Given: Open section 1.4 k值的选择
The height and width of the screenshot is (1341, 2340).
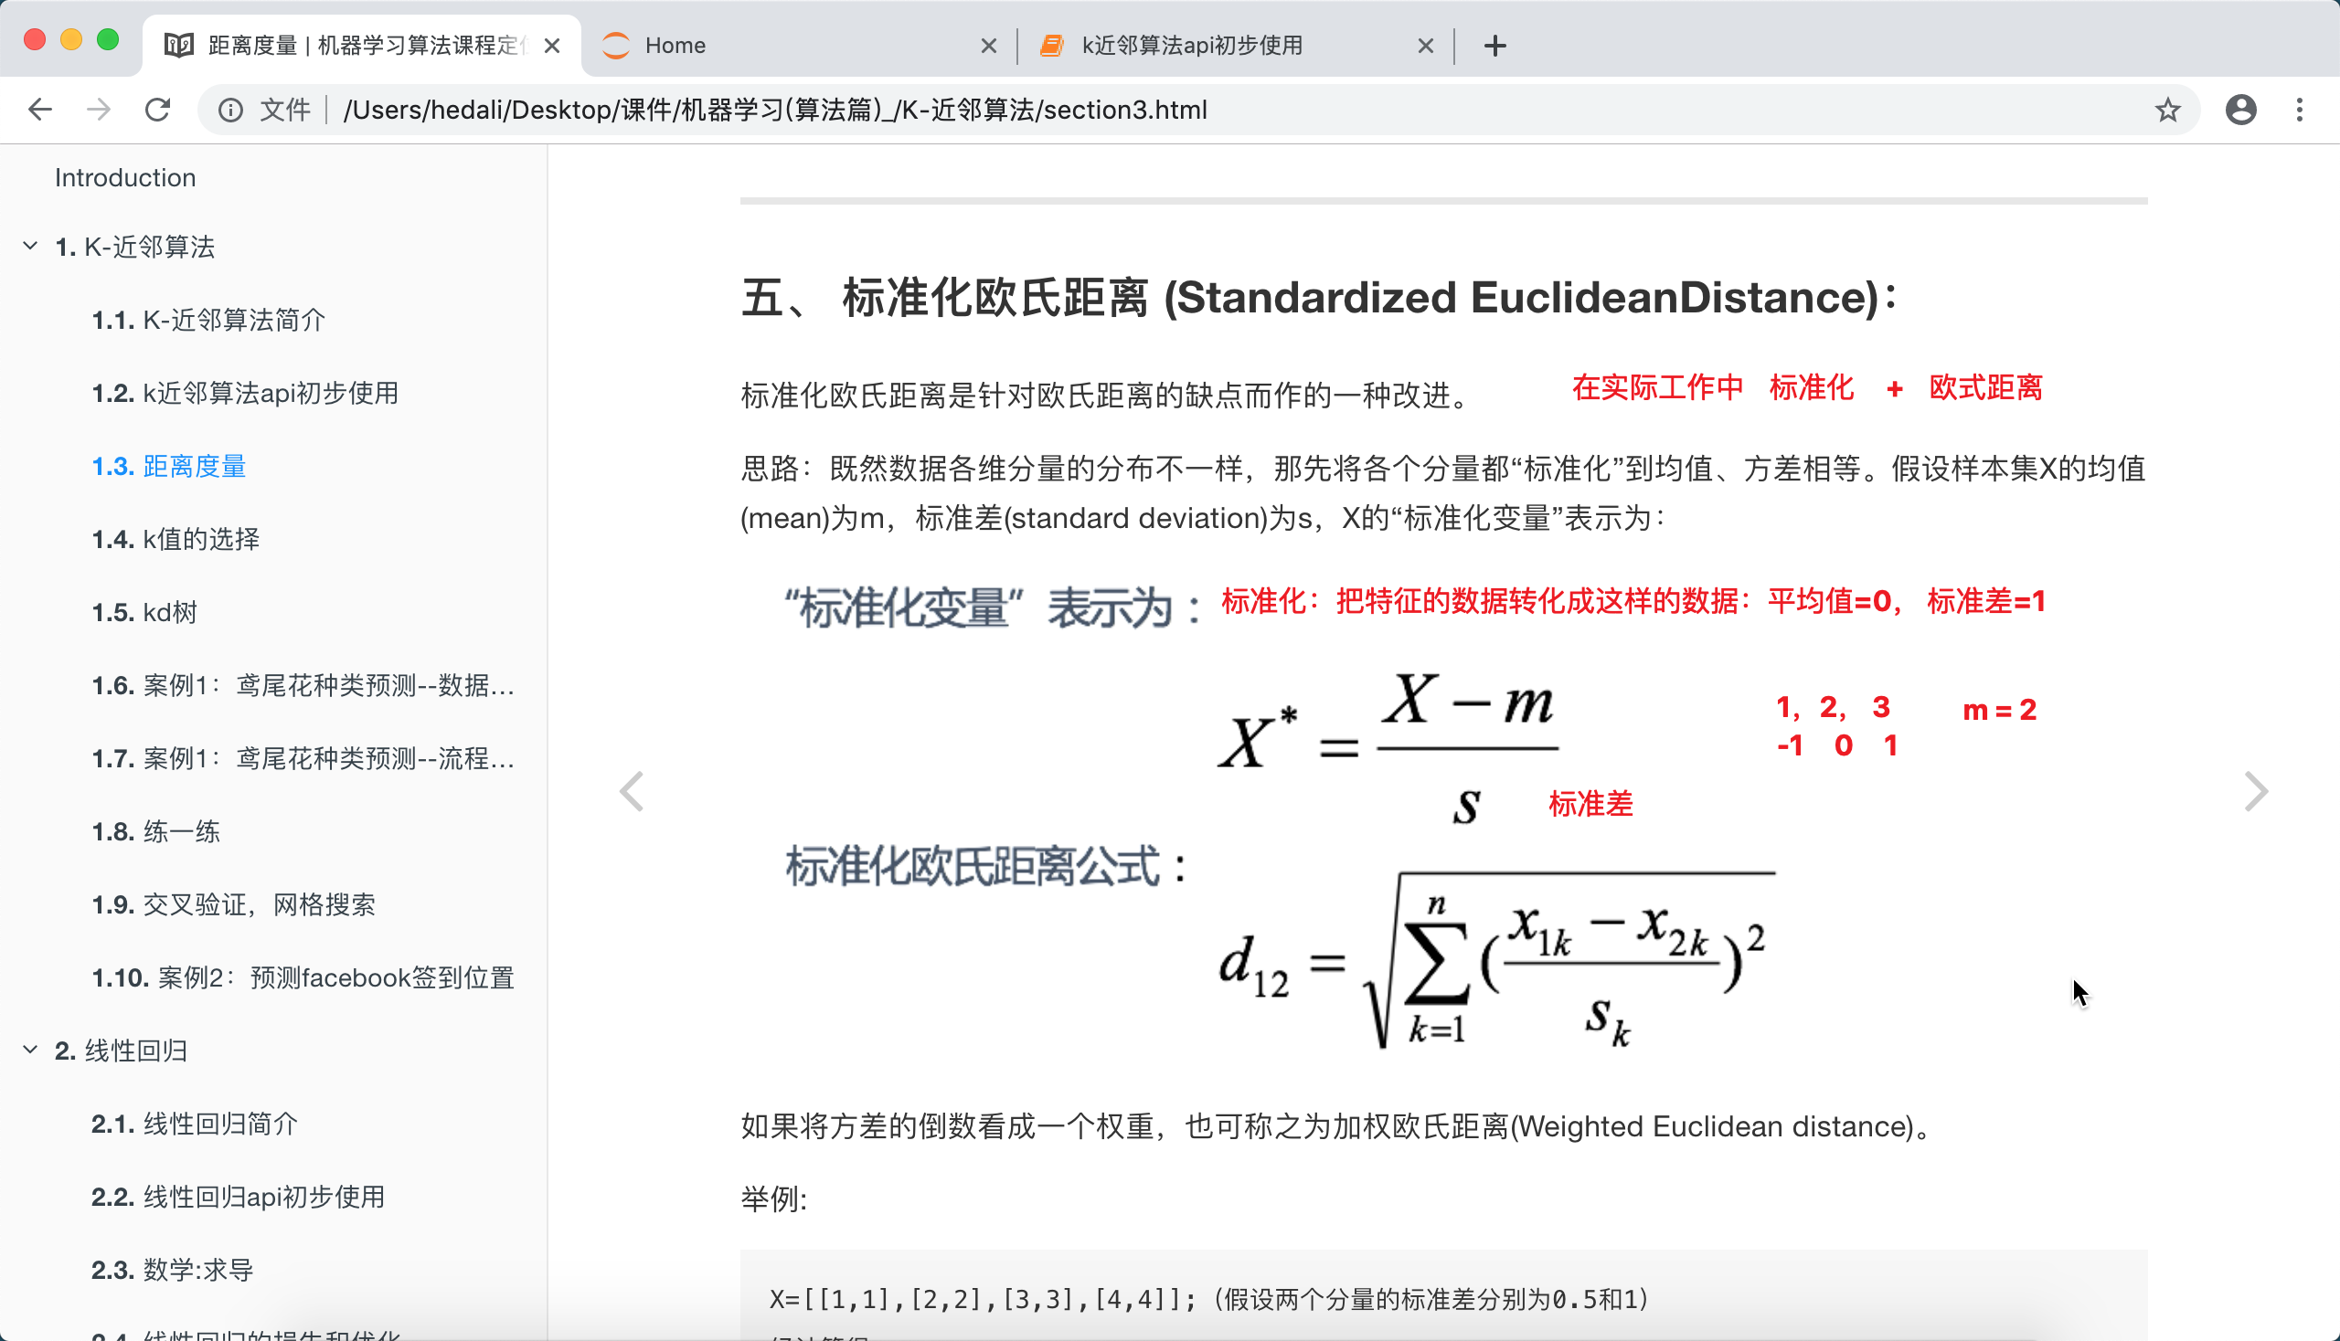Looking at the screenshot, I should click(x=175, y=539).
